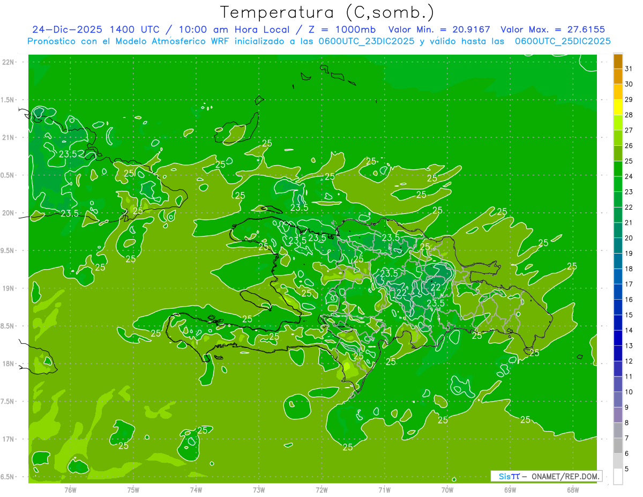Click the 21N latitude axis label
The width and height of the screenshot is (643, 497).
8,138
